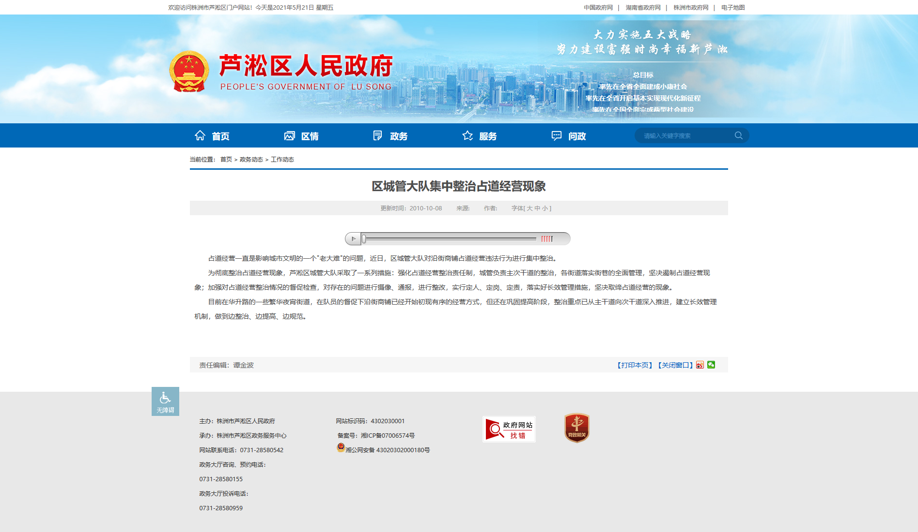Click editor name 谭金波
Viewport: 918px width, 532px height.
244,365
